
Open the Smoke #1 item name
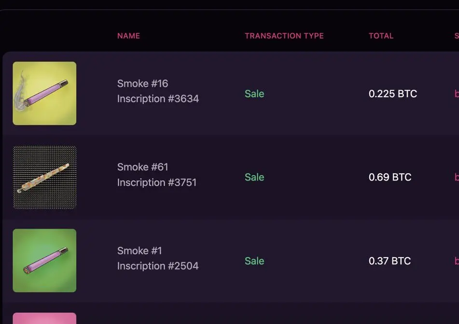[x=139, y=251]
